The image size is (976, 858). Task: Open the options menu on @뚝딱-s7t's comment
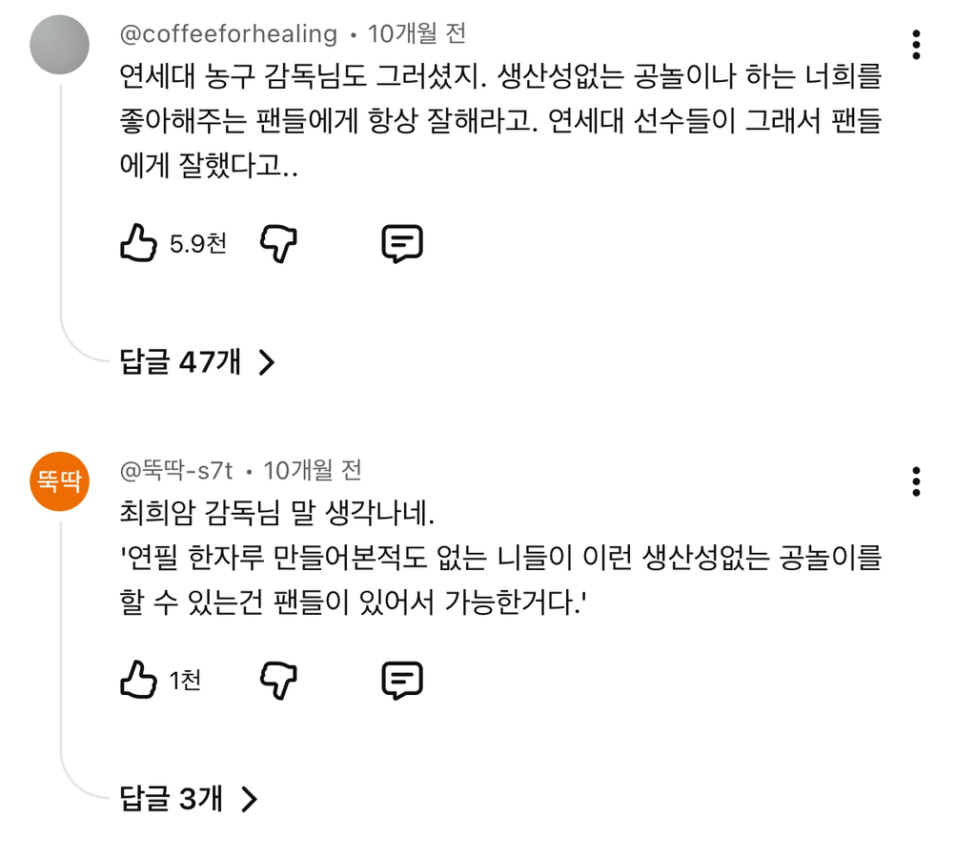click(917, 481)
